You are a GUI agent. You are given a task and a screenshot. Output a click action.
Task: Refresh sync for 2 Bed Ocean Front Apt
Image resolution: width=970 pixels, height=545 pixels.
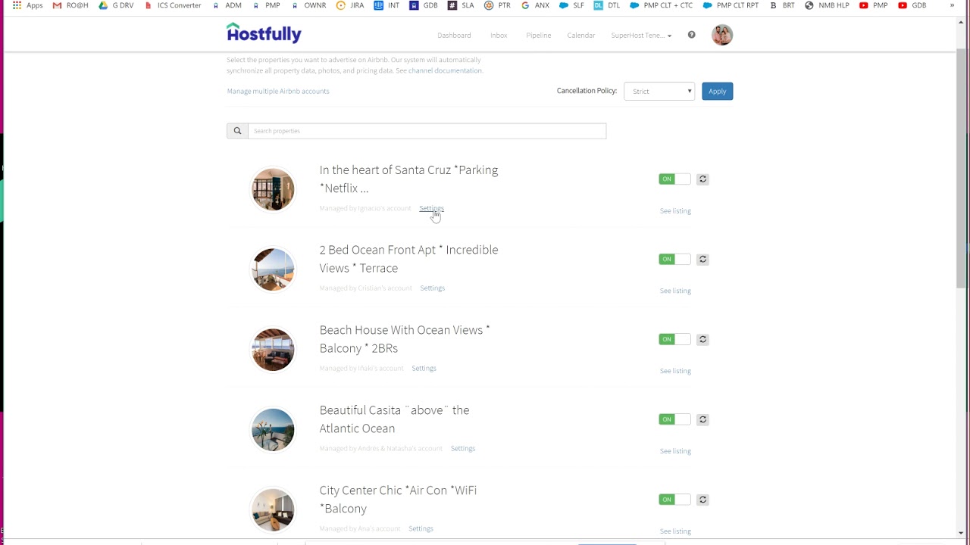click(702, 260)
